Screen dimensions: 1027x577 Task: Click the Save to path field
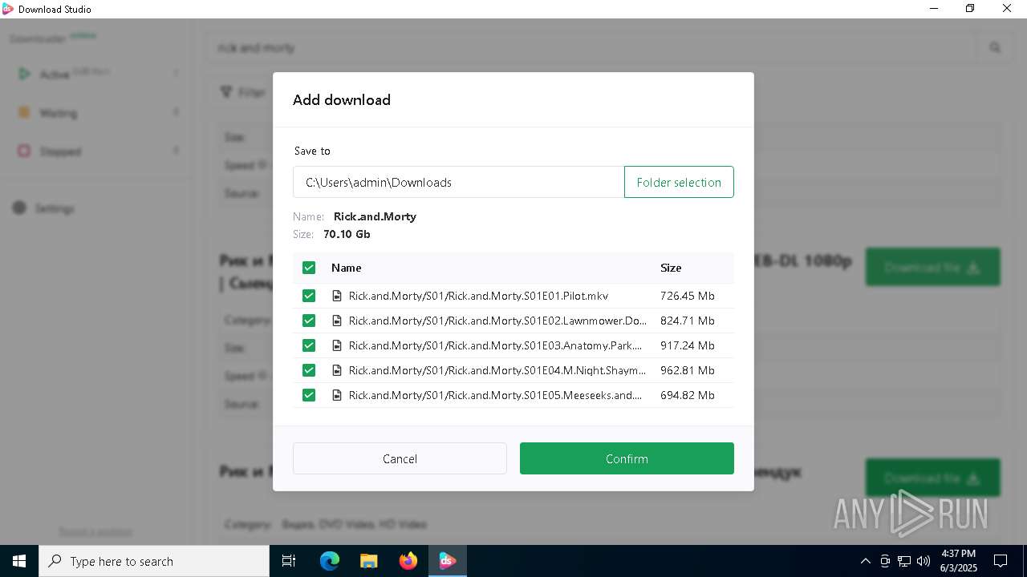[x=458, y=182]
